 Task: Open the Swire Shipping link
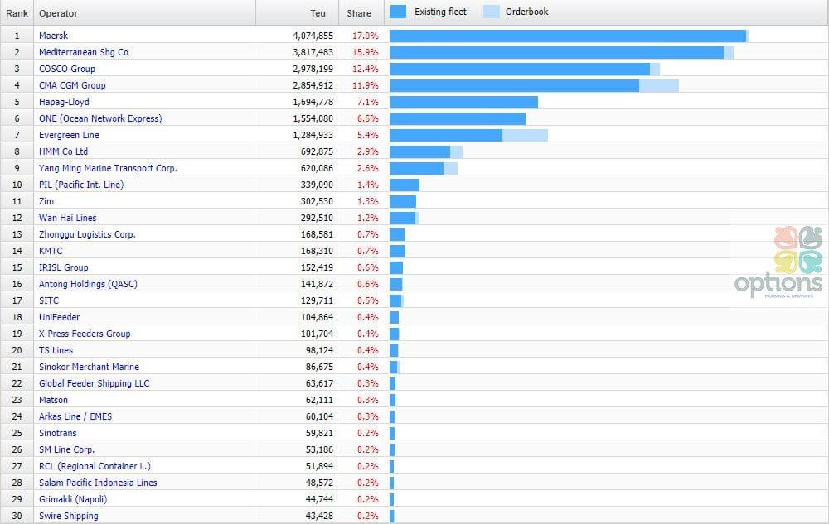point(69,516)
